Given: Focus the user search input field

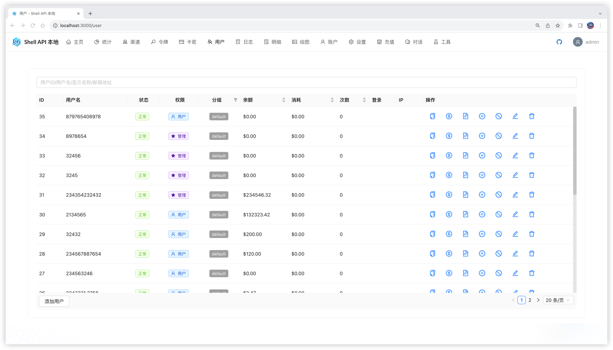Looking at the screenshot, I should pos(306,82).
